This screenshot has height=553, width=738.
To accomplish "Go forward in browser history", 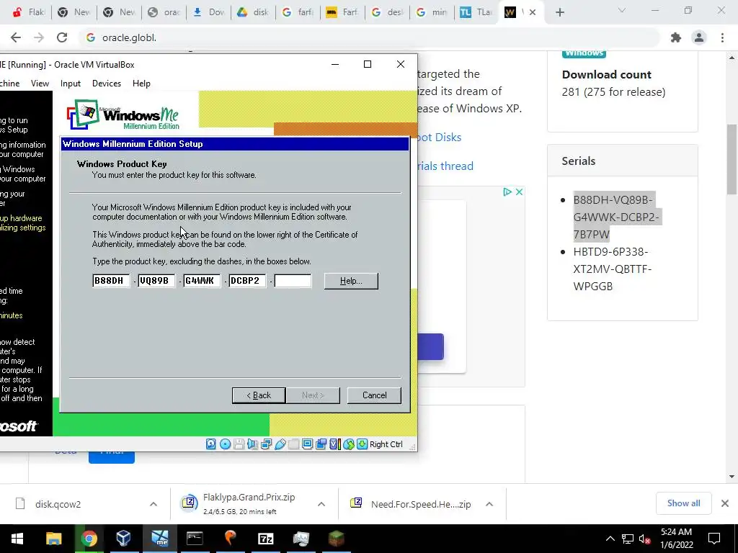I will [x=39, y=37].
